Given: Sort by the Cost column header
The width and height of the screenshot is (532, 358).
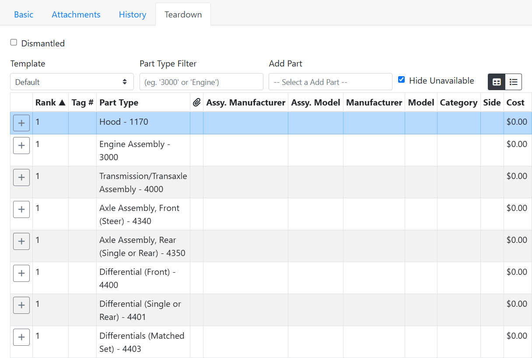Looking at the screenshot, I should tap(515, 102).
